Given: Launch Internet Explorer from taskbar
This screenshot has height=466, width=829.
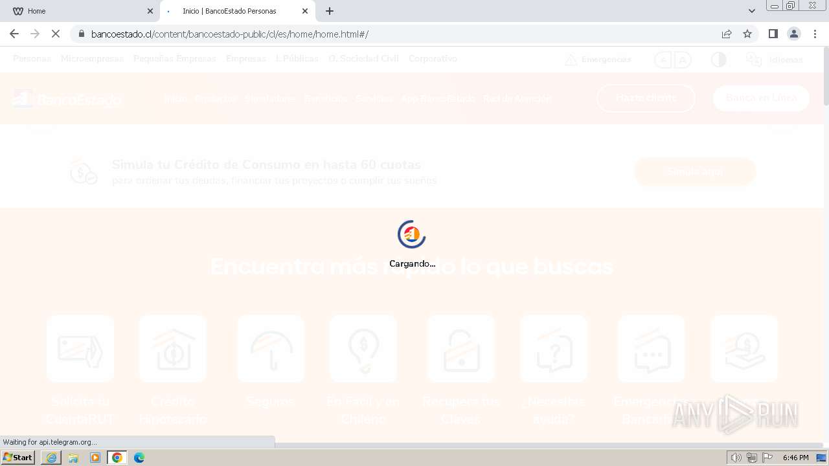Looking at the screenshot, I should tap(51, 458).
